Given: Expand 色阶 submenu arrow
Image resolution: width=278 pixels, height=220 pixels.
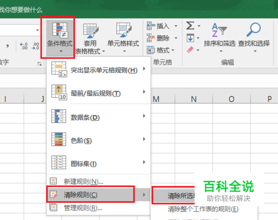Looking at the screenshot, I should point(144,139).
